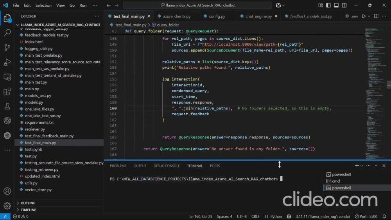Open notifications bell in status bar

(384, 216)
